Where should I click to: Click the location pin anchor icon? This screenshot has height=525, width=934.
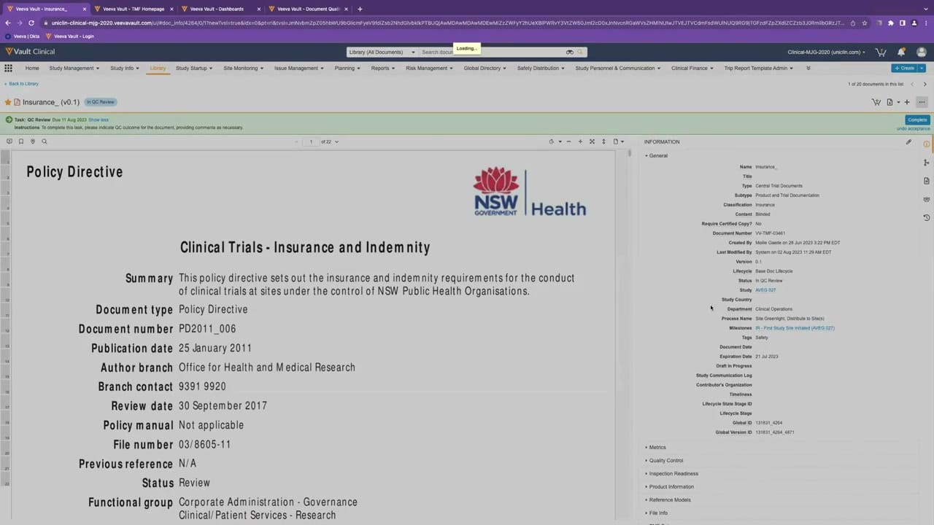coord(33,141)
